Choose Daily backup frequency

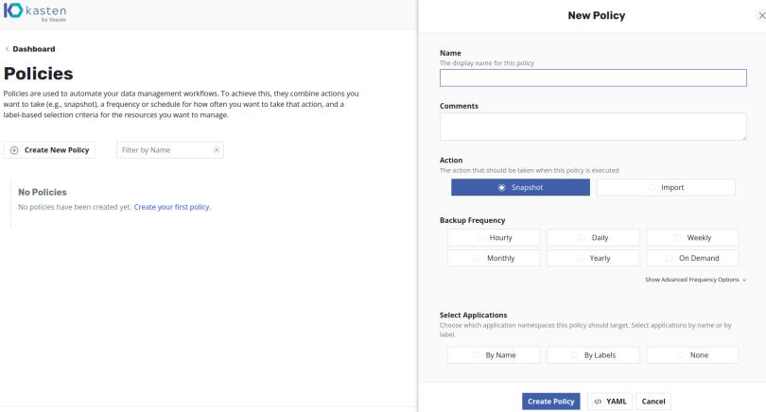tap(593, 237)
